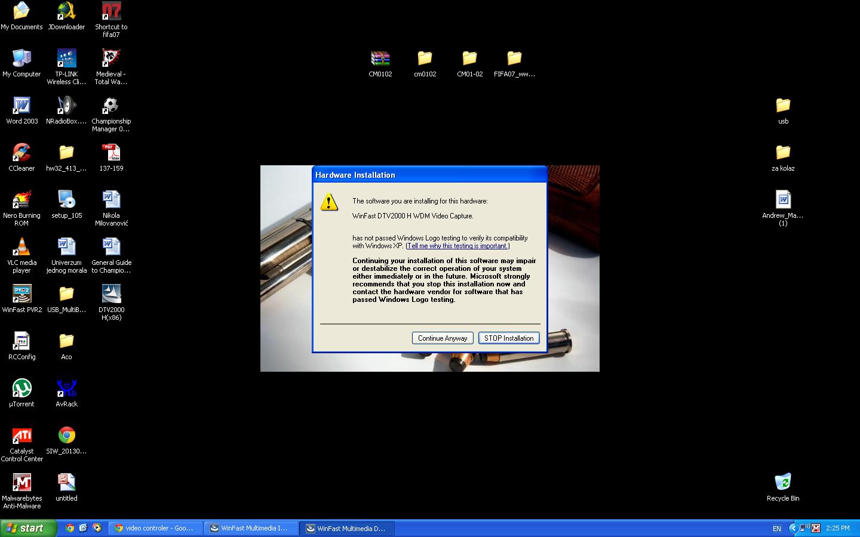
Task: Select the Championship Manager shortcut icon
Action: (x=111, y=114)
